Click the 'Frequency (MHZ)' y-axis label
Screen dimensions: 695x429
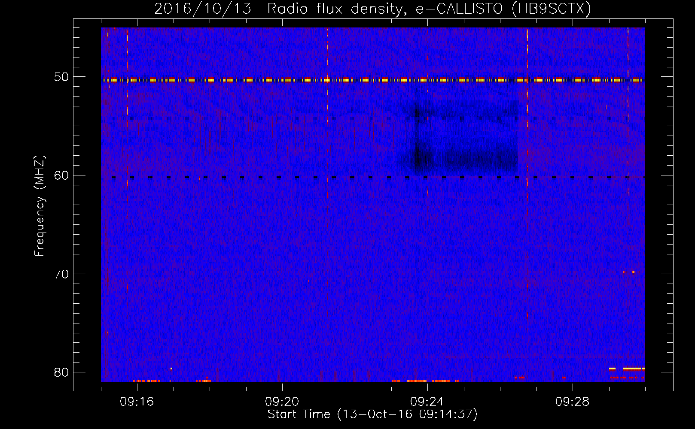(40, 206)
